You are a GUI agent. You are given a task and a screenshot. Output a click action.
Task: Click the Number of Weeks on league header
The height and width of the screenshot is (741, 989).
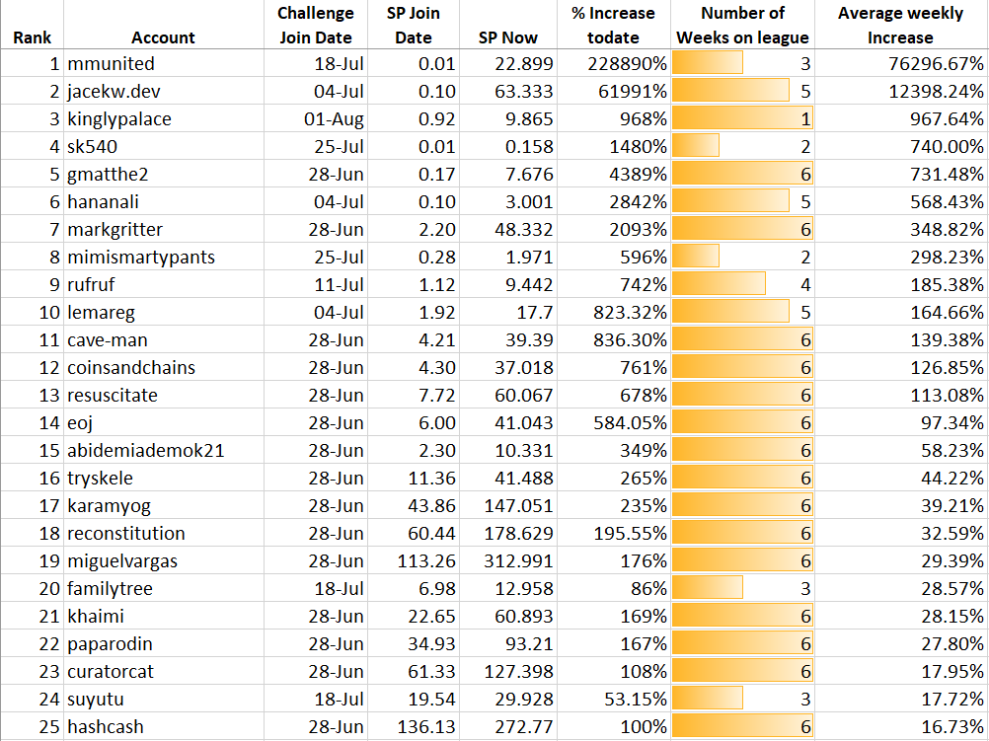click(x=742, y=25)
